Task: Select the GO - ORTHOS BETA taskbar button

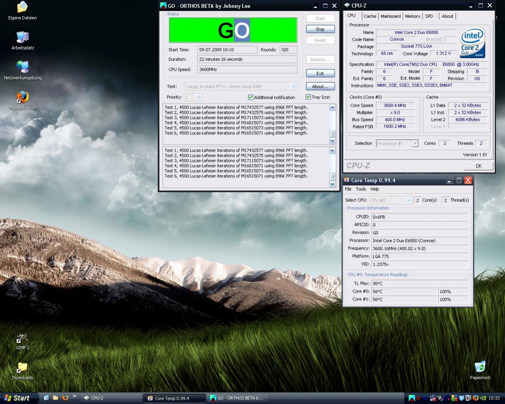Action: click(x=238, y=398)
